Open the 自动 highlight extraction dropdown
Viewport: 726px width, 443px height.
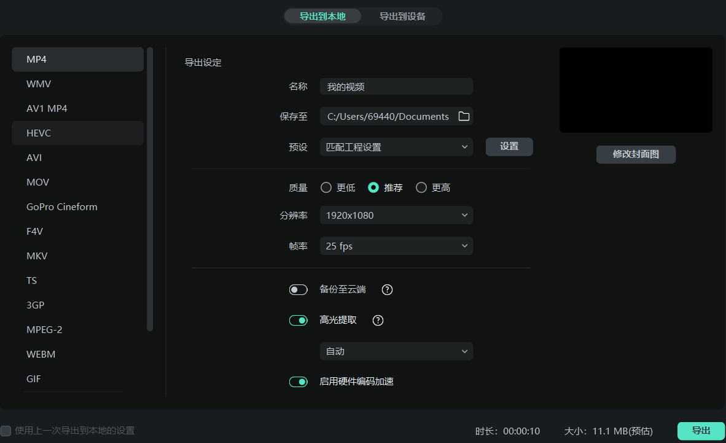coord(396,351)
